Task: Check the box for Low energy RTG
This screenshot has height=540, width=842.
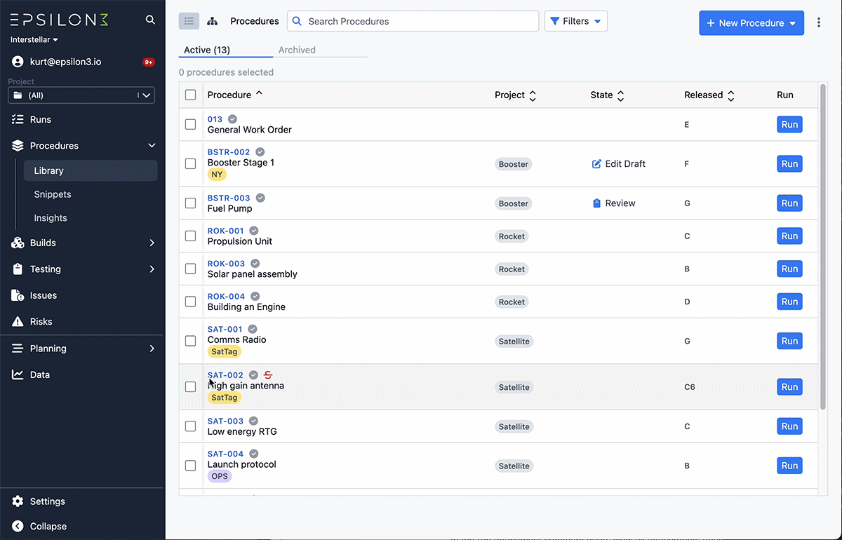Action: (x=191, y=426)
